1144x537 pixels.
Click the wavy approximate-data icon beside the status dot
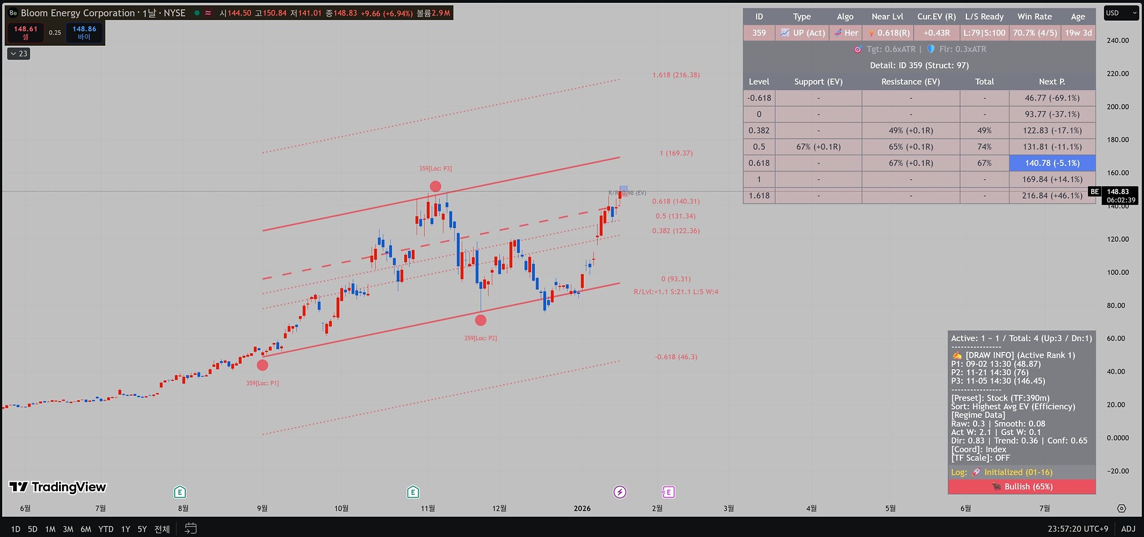tap(208, 13)
